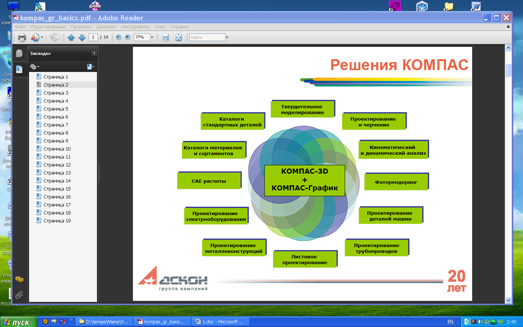
Task: Open the zoom percentage dropdown arrow
Action: [x=152, y=37]
